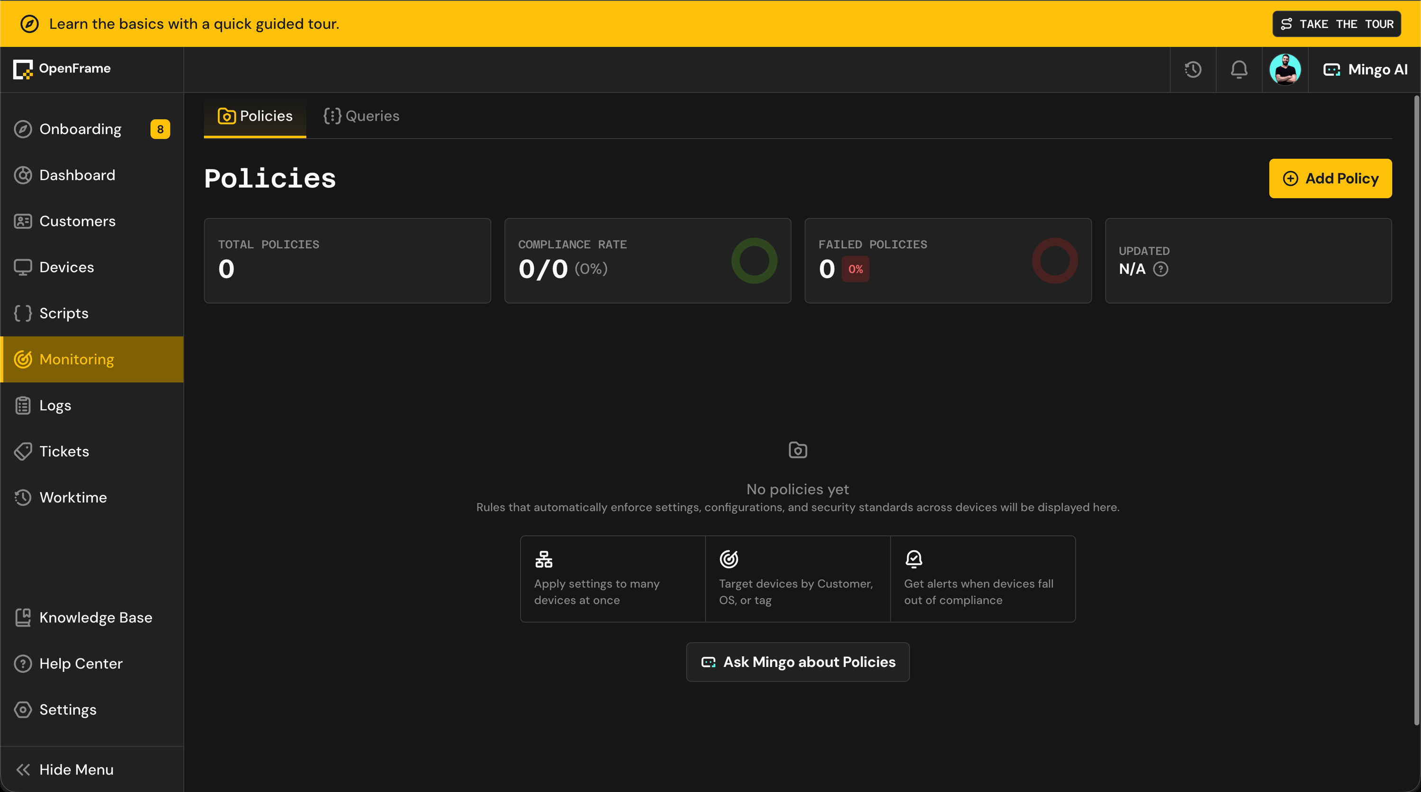Click the Help Center question mark icon
1421x792 pixels.
pos(23,664)
